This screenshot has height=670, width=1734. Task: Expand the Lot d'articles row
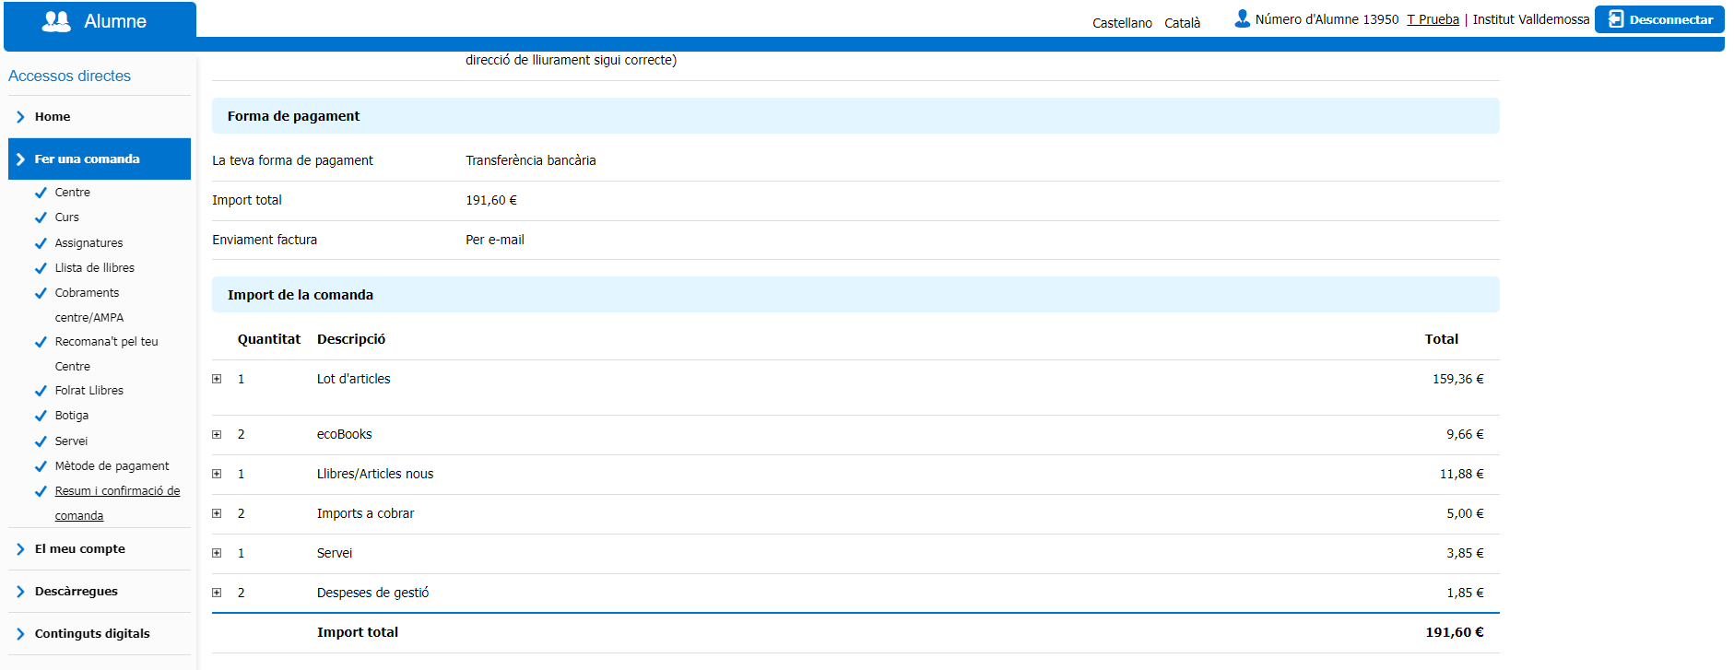217,379
